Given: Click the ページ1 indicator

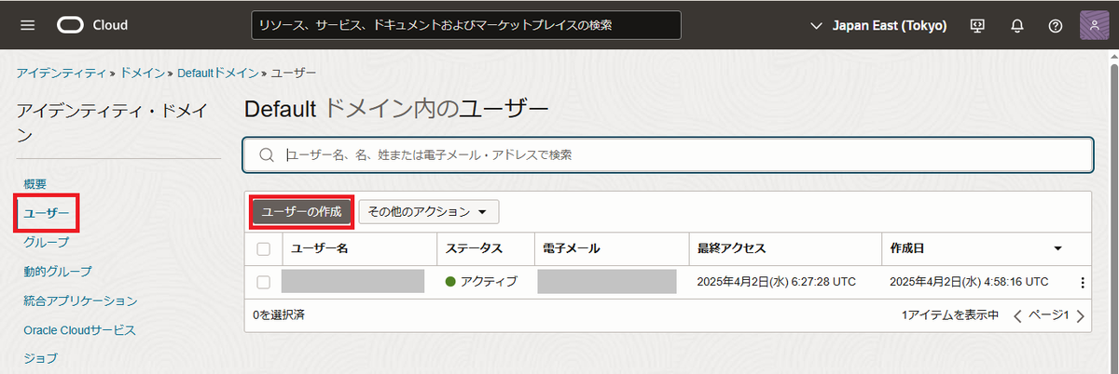Looking at the screenshot, I should pos(1048,315).
